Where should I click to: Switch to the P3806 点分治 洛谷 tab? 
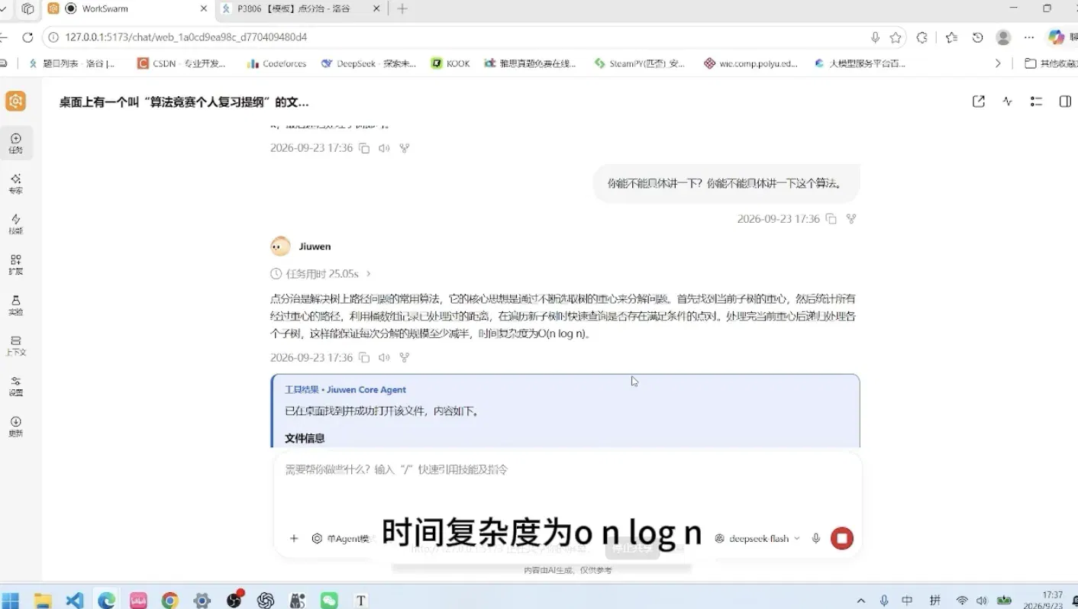click(301, 8)
